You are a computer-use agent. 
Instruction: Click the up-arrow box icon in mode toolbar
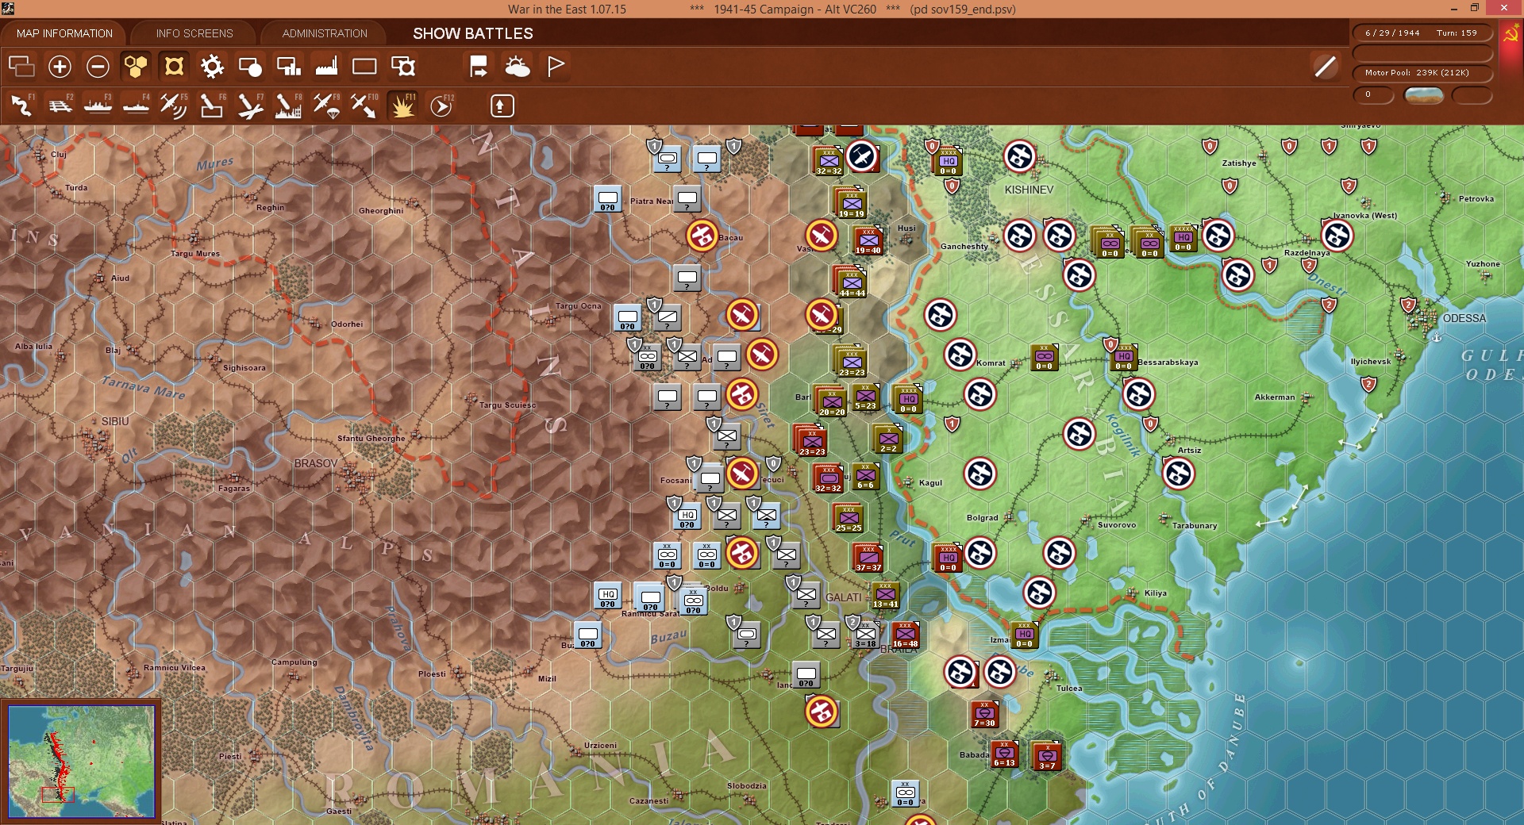tap(502, 106)
